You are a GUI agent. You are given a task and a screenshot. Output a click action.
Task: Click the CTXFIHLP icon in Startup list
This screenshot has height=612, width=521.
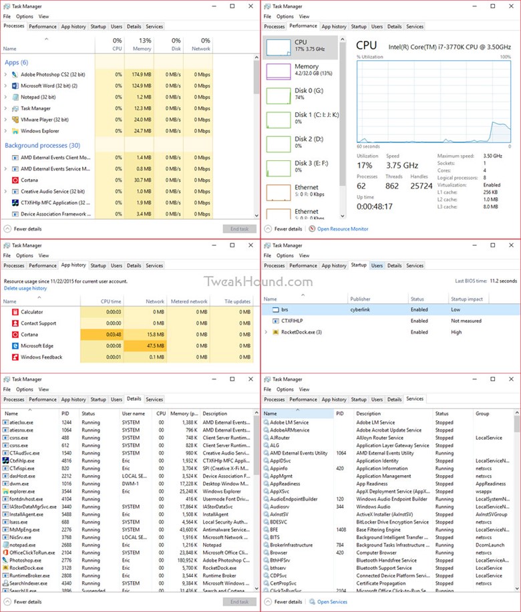[275, 321]
